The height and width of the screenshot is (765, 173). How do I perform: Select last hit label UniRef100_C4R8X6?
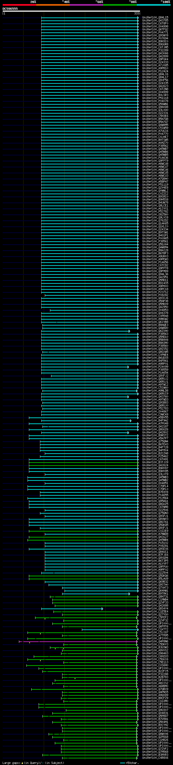[x=155, y=758]
